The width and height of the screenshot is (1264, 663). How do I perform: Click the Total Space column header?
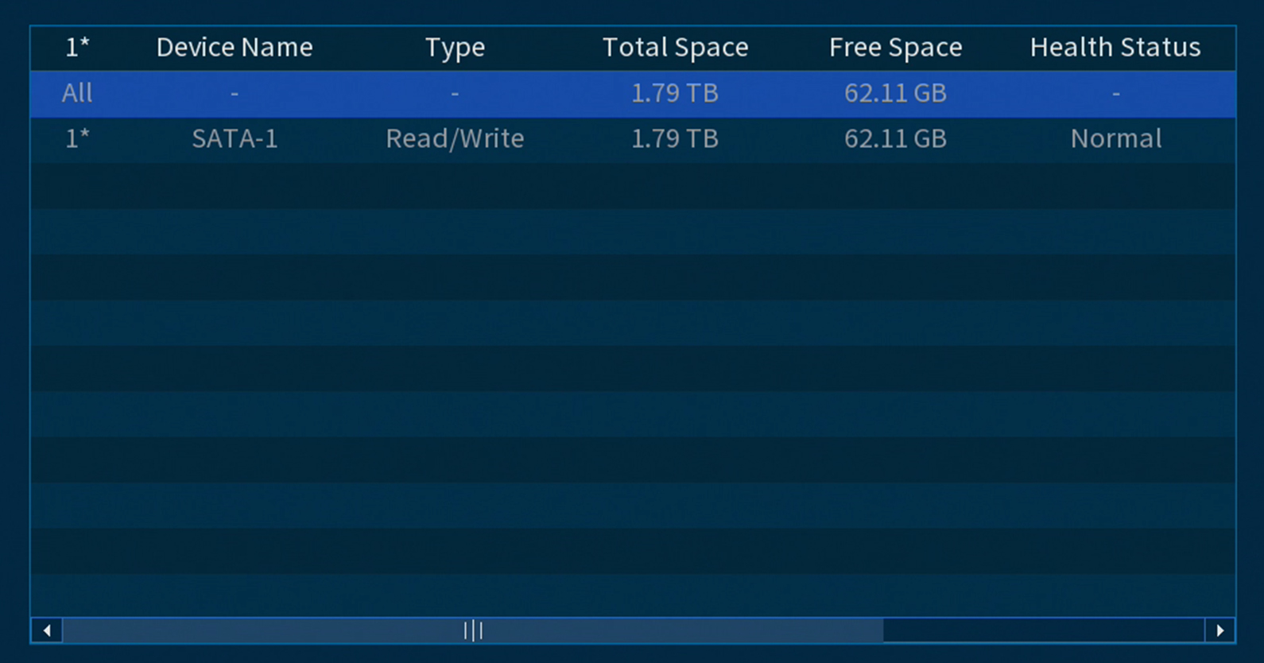pos(675,48)
